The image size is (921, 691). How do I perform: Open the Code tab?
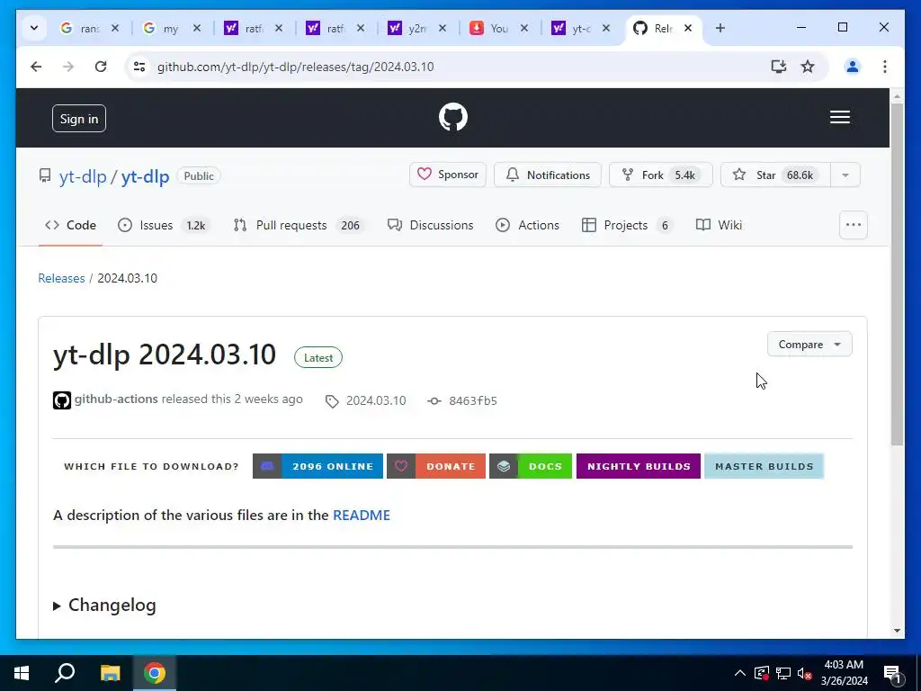(70, 225)
